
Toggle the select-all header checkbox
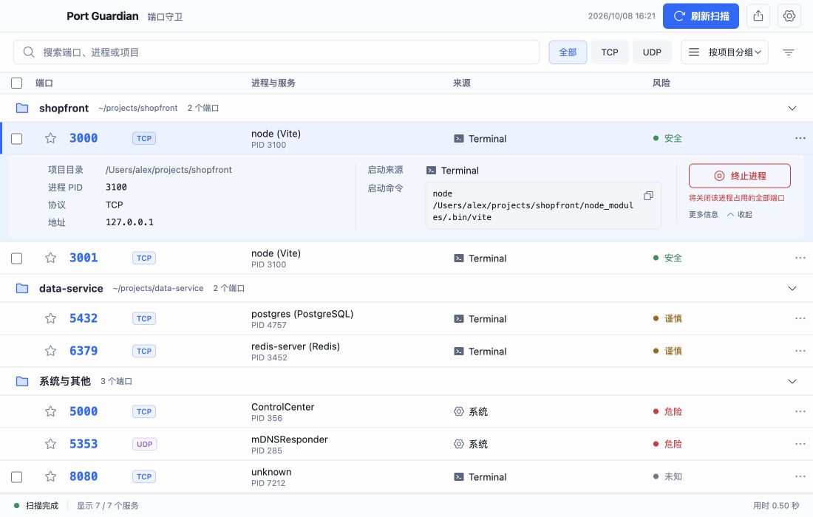tap(16, 83)
